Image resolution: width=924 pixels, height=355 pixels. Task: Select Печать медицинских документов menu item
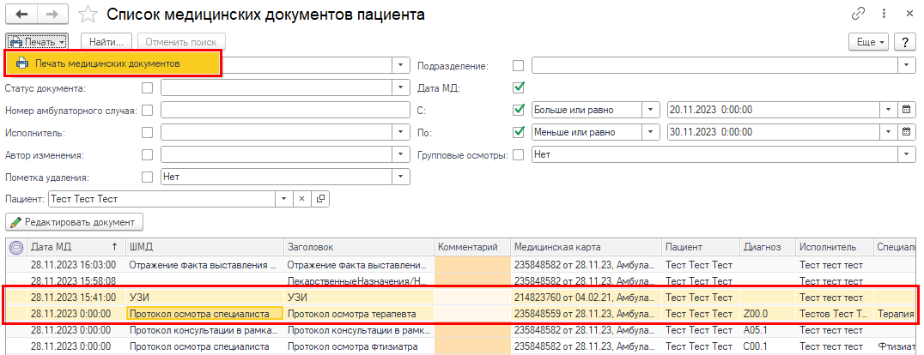click(x=113, y=63)
